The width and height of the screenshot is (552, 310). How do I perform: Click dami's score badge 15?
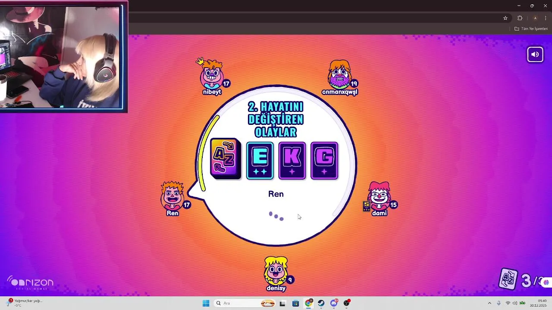(393, 205)
